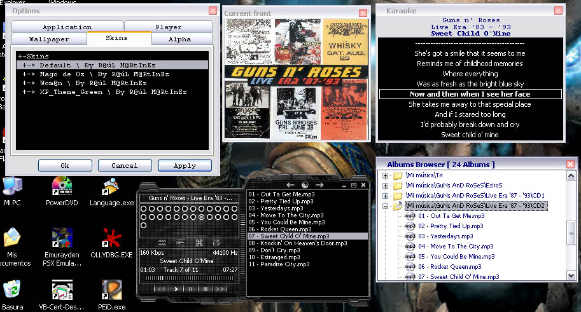This screenshot has width=581, height=312.
Task: Expand the GuNs AnD RoSeS ExitoS folder
Action: (x=386, y=186)
